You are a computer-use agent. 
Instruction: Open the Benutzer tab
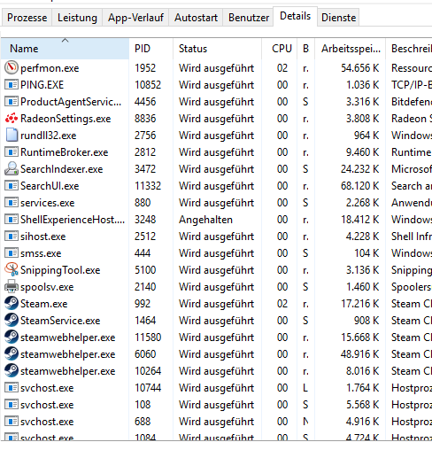249,18
